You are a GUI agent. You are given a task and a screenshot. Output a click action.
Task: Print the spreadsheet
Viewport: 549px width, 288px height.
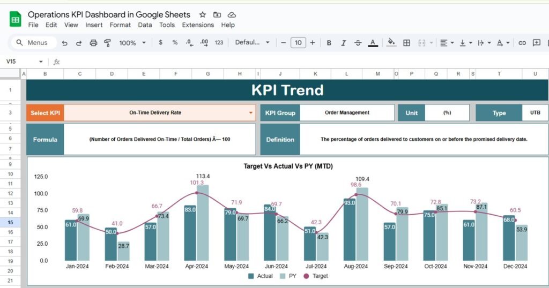tap(93, 43)
